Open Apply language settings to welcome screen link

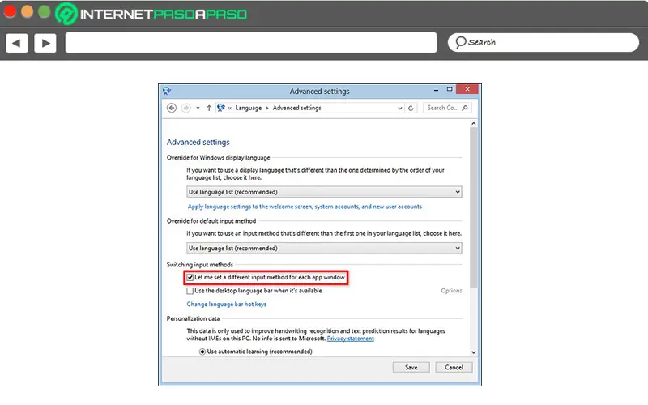pyautogui.click(x=305, y=207)
